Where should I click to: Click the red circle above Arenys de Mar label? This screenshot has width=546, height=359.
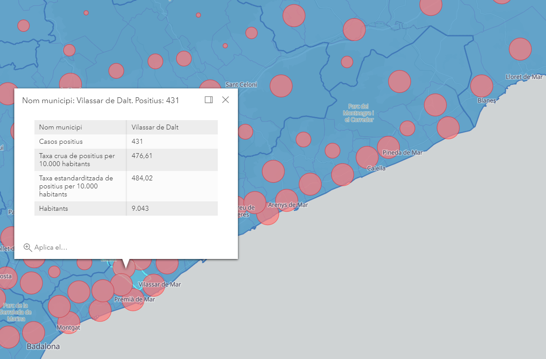pos(287,200)
